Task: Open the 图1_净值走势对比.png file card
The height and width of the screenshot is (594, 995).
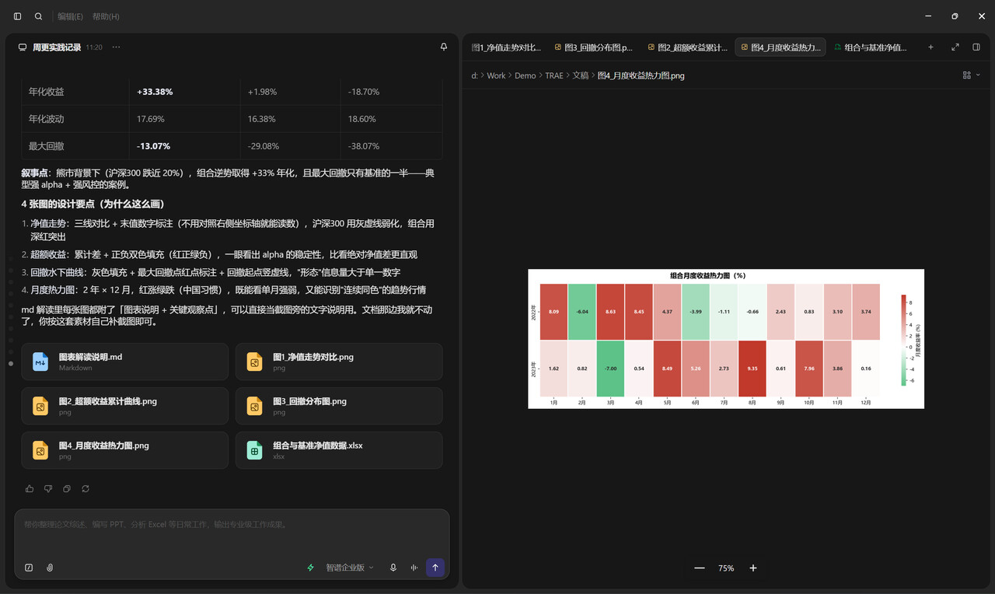Action: point(339,362)
